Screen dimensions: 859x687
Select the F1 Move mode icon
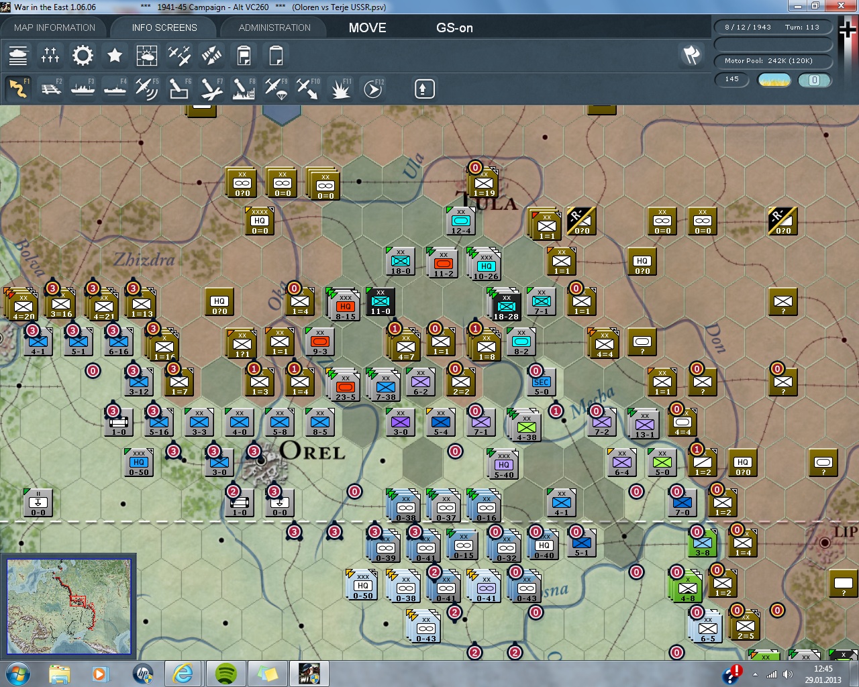[18, 89]
